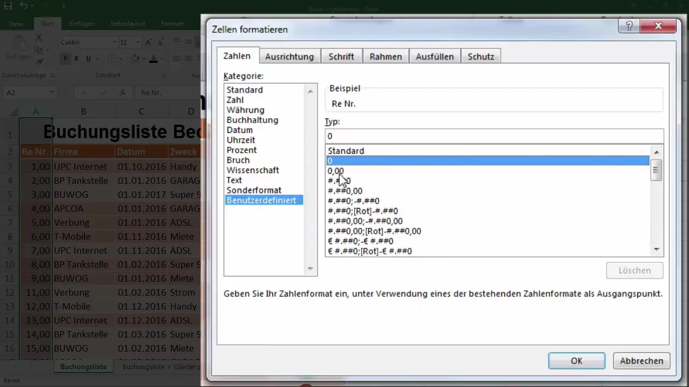Toggle bold (F) formatting in the Excel ribbon

(66, 59)
